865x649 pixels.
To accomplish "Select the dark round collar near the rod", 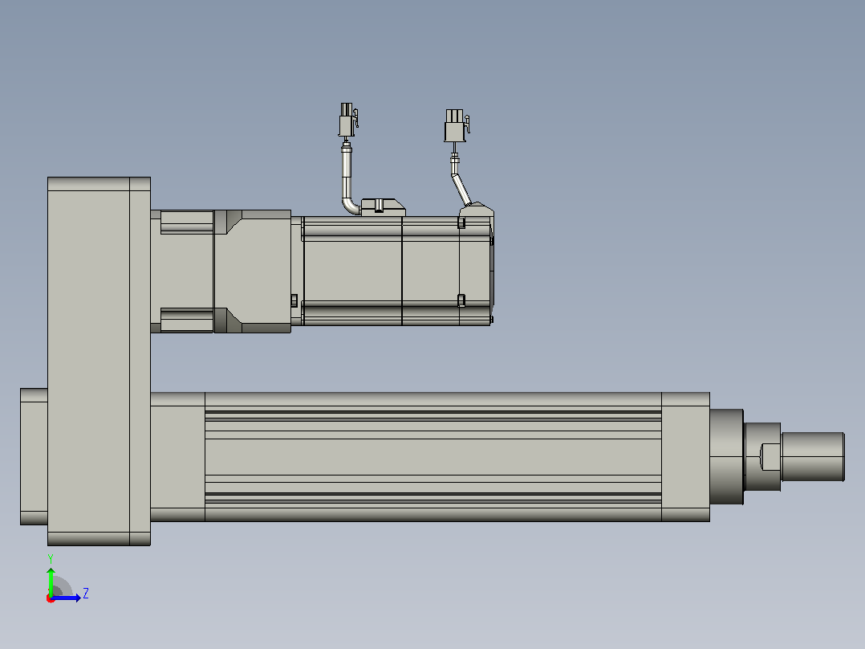I will 726,457.
